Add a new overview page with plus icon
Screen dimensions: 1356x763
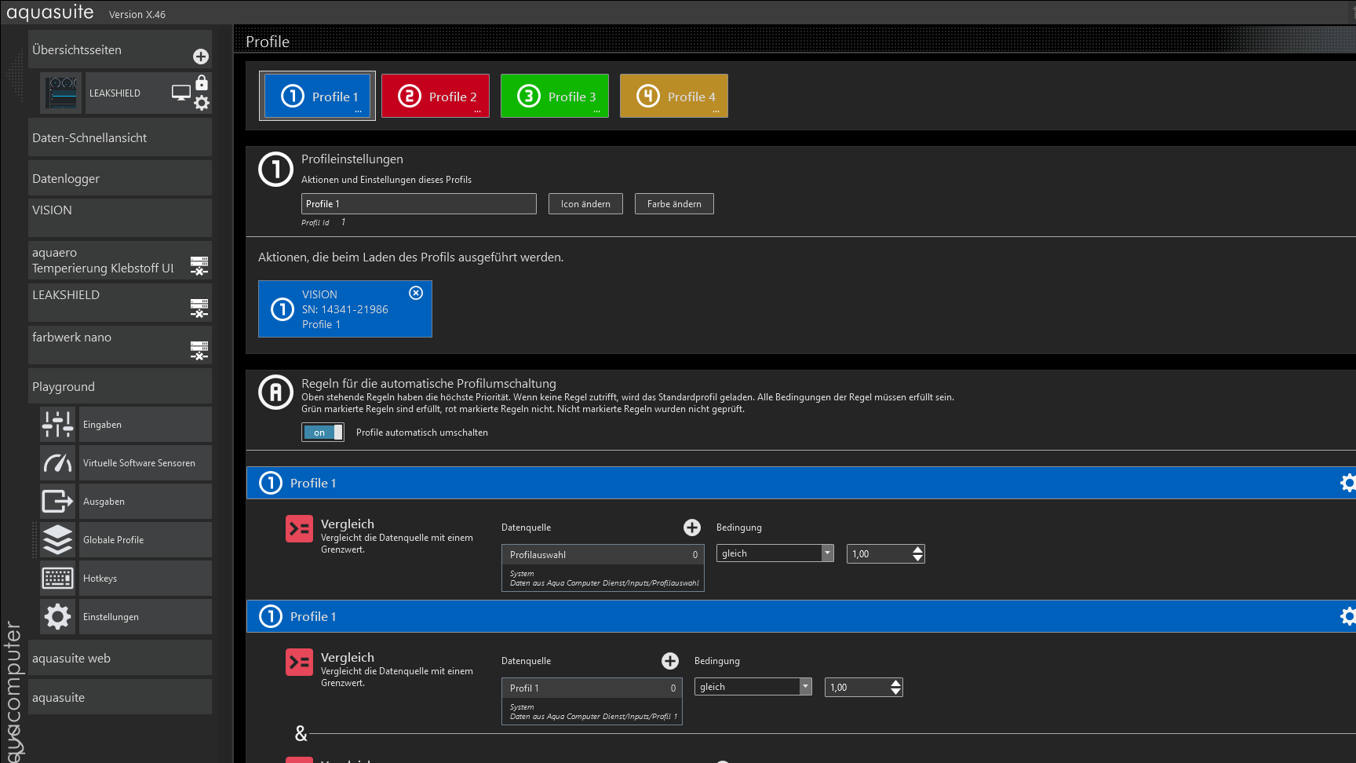tap(201, 57)
